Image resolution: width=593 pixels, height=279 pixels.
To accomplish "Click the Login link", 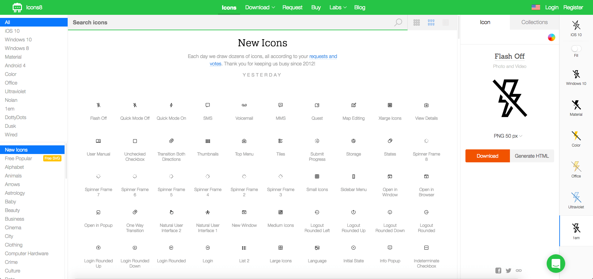I will click(552, 7).
